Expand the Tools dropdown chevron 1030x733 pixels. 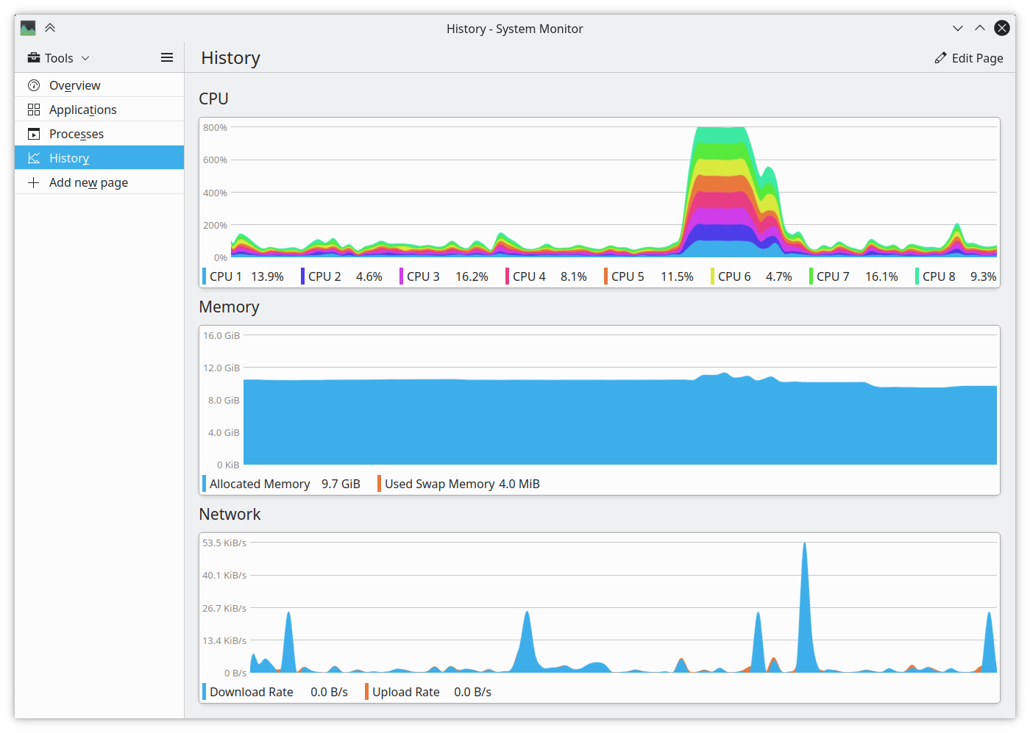(85, 57)
